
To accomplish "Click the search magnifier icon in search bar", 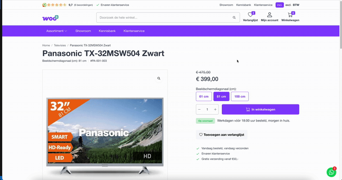I will pyautogui.click(x=234, y=17).
